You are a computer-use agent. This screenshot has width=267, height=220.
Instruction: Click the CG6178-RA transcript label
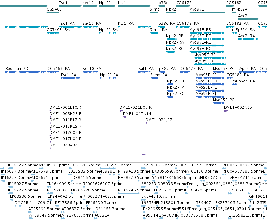[188, 24]
